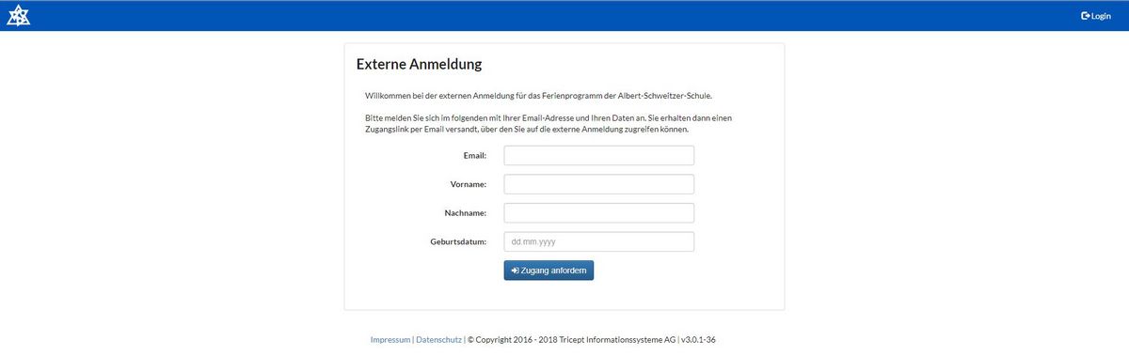Click the arrow icon beside Login

click(1085, 16)
